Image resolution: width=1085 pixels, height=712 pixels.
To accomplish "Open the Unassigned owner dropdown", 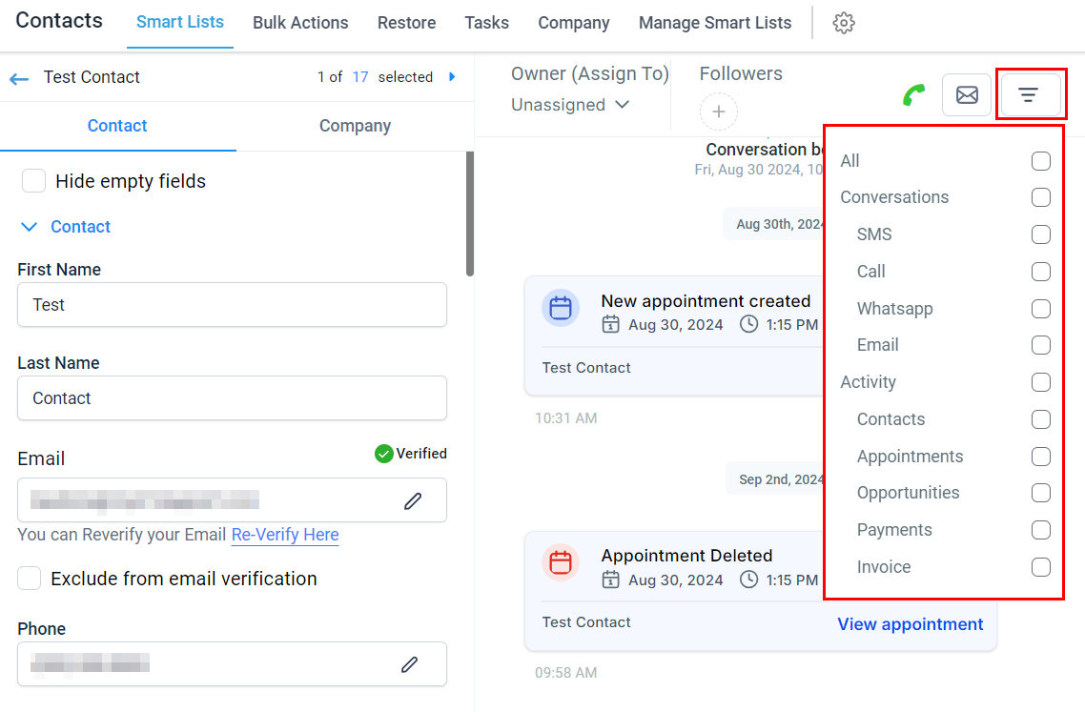I will 570,105.
